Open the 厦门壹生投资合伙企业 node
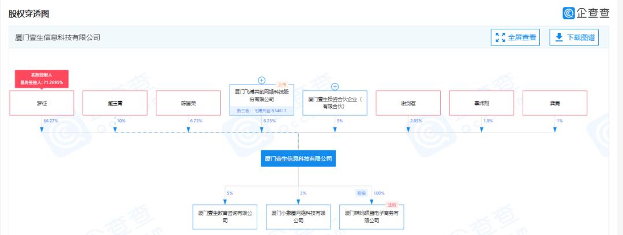Viewport: 623px width, 235px height. [x=335, y=103]
